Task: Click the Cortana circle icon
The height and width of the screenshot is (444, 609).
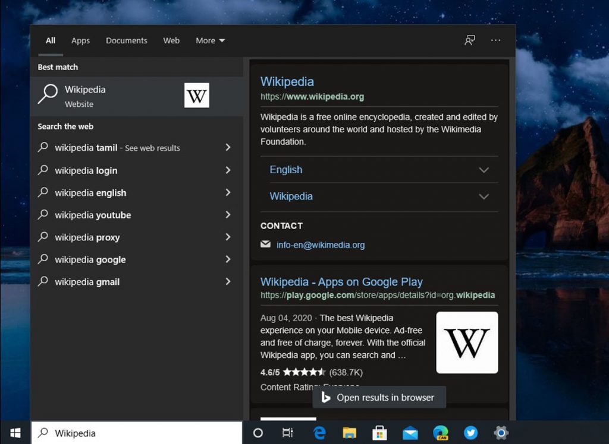Action: point(258,433)
